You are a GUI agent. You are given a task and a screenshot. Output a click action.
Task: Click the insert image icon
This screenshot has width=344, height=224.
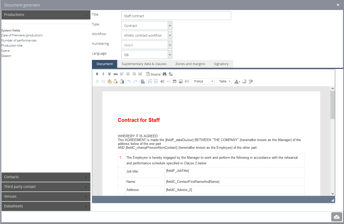pos(181,81)
